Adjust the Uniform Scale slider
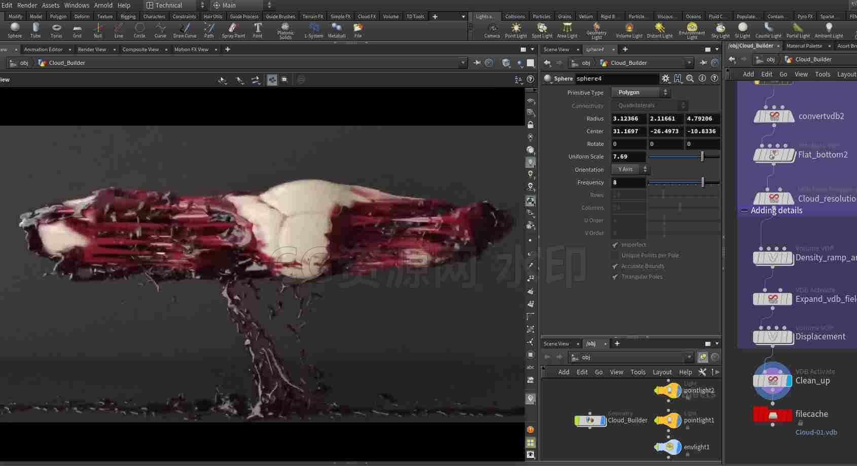The image size is (857, 466). (684, 157)
